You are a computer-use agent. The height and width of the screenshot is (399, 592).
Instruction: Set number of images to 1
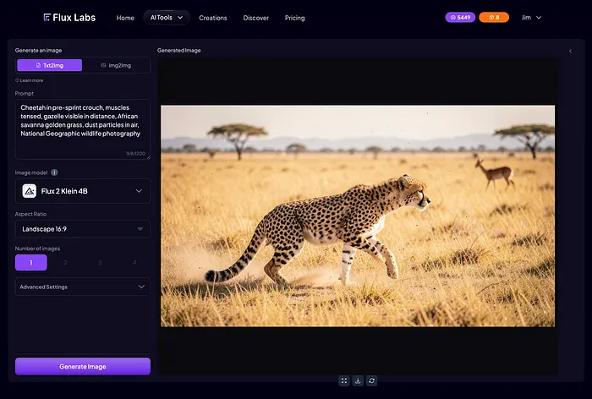[30, 263]
